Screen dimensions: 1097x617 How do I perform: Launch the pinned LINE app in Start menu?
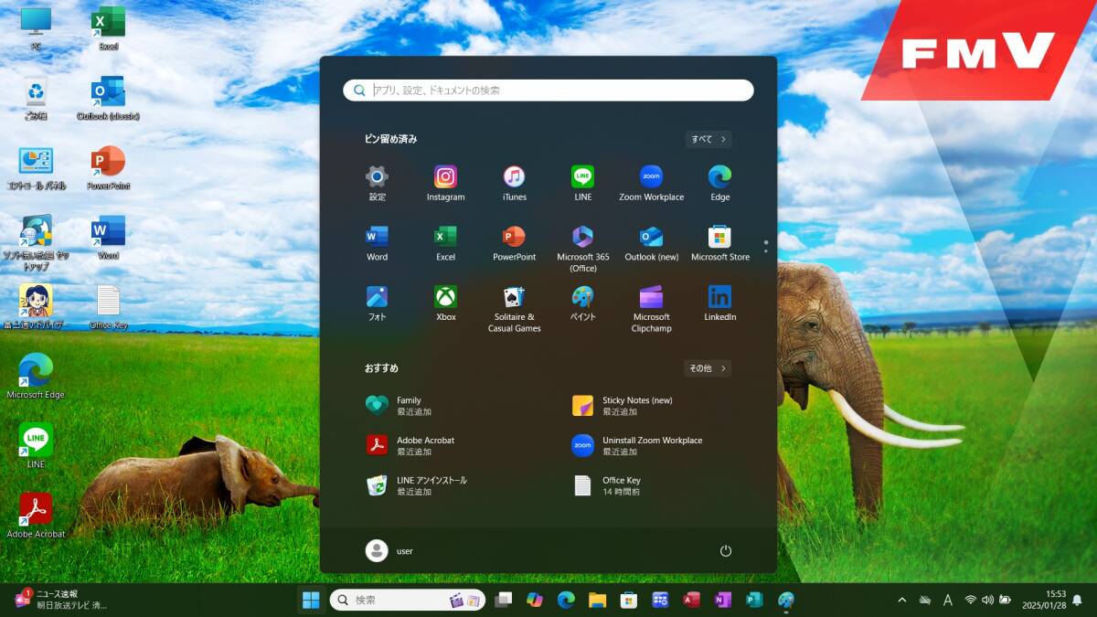coord(582,183)
